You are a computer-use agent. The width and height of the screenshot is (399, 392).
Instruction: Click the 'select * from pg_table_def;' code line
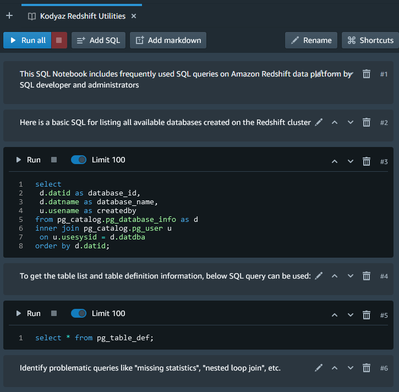(95, 338)
